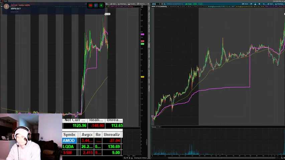Click the XRPN symbol input field
Screen dimensions: 285x160
click(156, 4)
